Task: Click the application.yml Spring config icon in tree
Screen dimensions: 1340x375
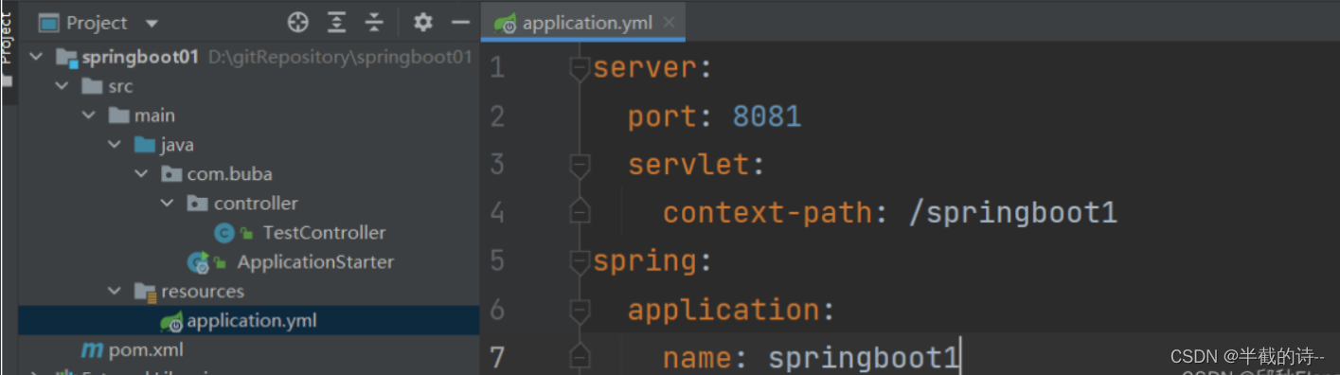Action: tap(171, 322)
